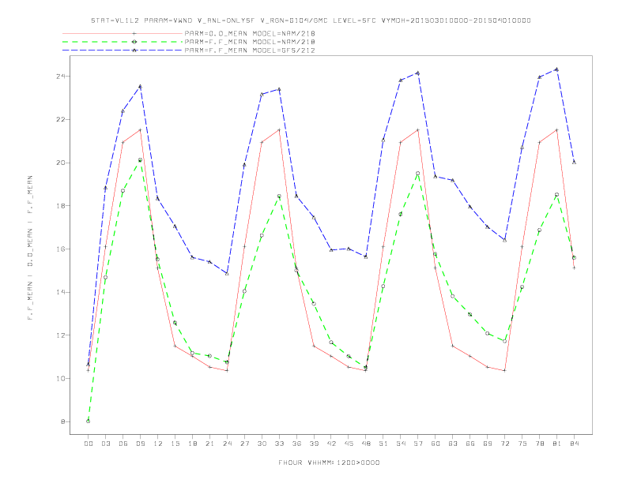Click x-axis tick label 09
The width and height of the screenshot is (626, 483).
tap(140, 444)
